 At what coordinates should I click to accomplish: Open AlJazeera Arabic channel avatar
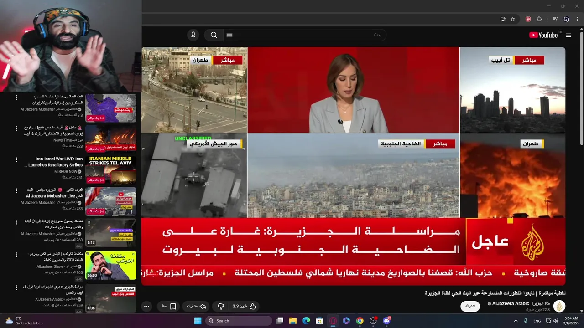[559, 306]
